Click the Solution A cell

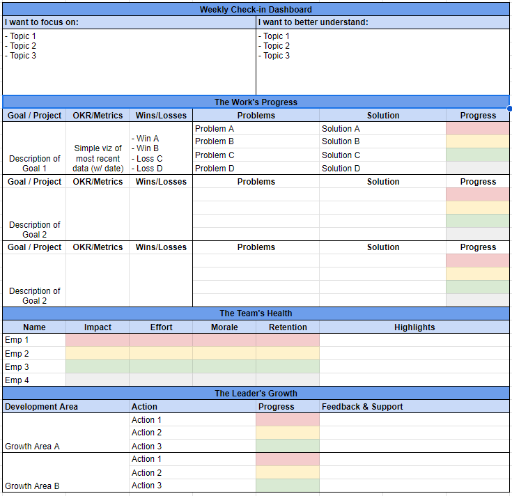point(382,129)
